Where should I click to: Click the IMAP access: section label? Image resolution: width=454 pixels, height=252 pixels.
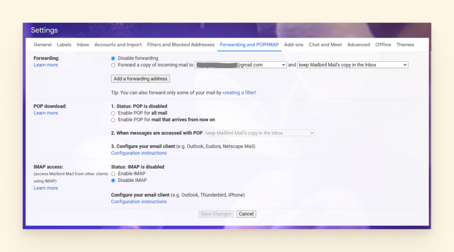[x=48, y=167]
